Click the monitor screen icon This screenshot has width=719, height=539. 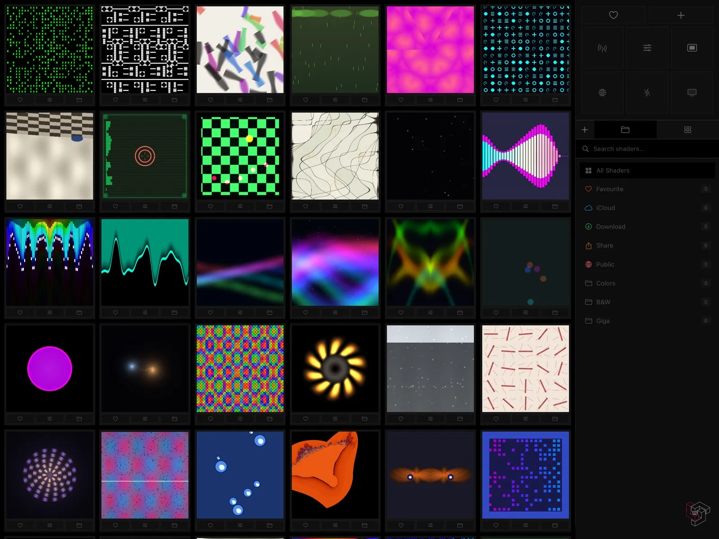tap(692, 93)
